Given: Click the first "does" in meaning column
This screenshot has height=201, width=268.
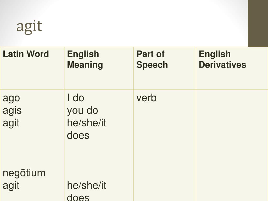Looking at the screenshot, I should [x=78, y=135].
